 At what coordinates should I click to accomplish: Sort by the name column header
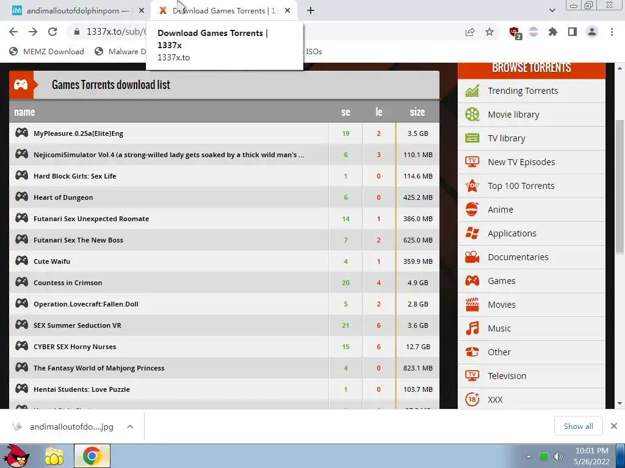24,112
